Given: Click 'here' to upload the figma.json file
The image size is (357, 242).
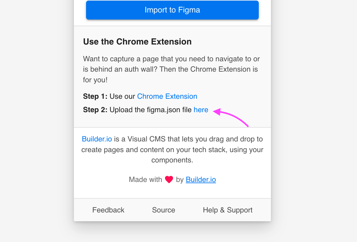Looking at the screenshot, I should coord(201,110).
